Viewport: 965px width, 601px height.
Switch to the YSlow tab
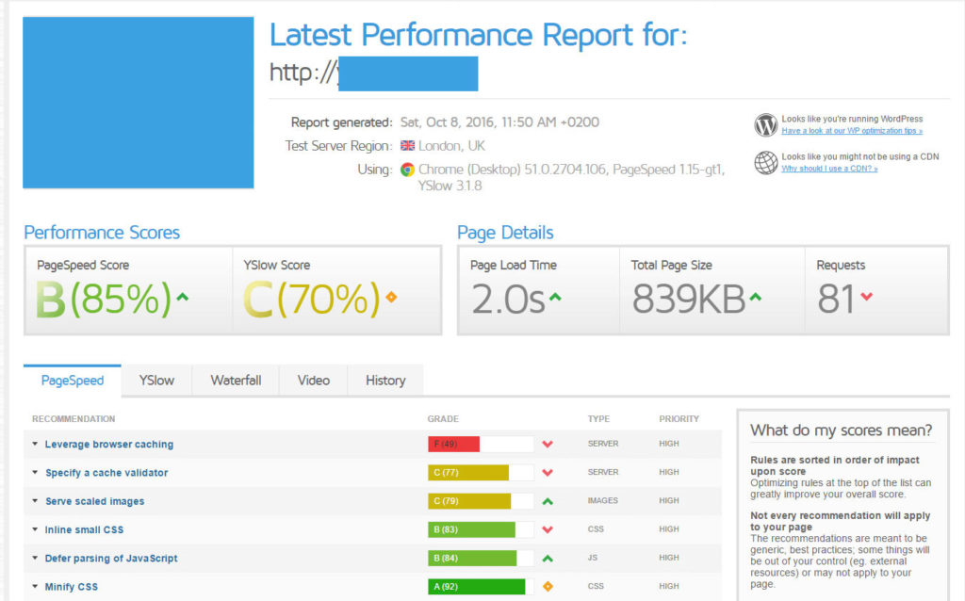(x=156, y=381)
